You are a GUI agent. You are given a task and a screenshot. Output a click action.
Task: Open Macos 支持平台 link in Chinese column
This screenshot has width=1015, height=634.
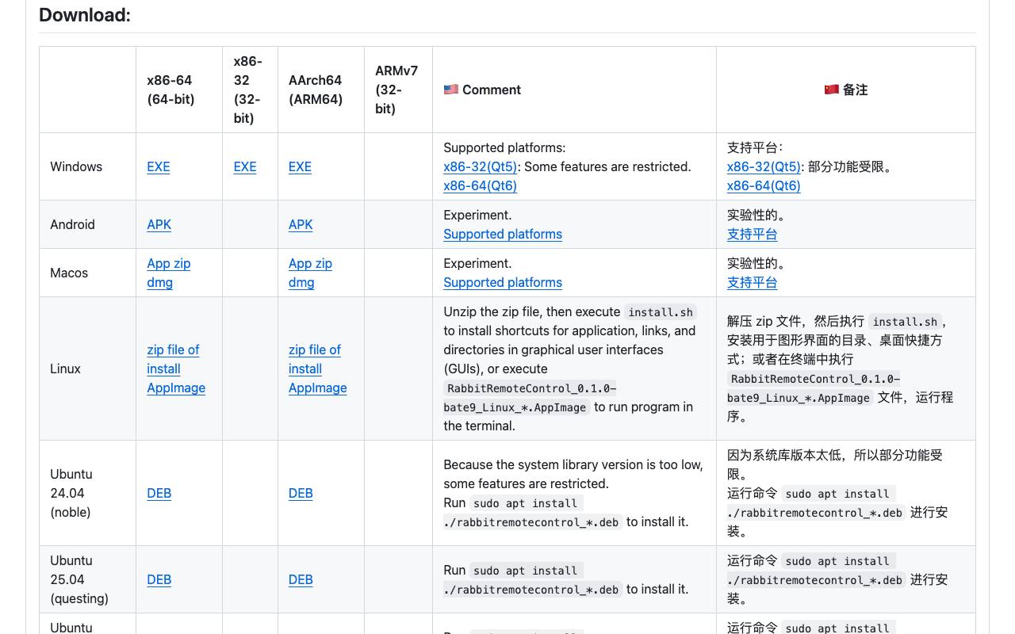click(752, 282)
